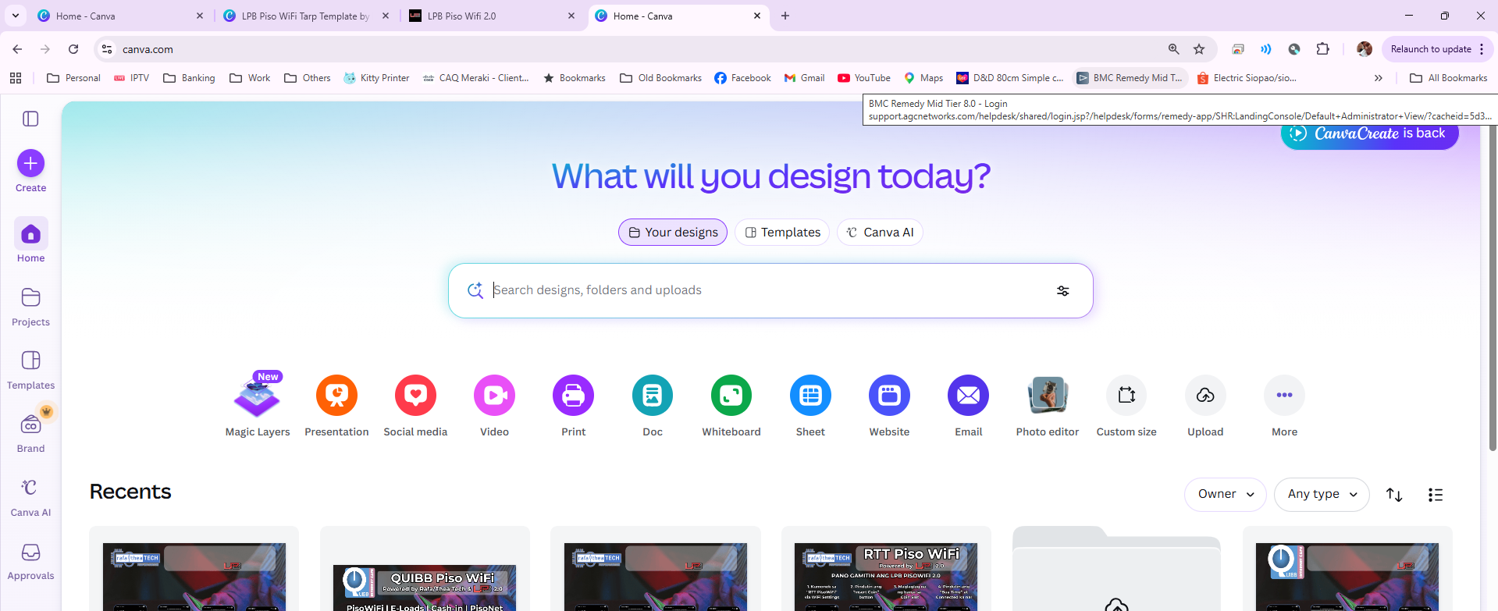
Task: Open the Personal bookmarks folder
Action: [74, 78]
